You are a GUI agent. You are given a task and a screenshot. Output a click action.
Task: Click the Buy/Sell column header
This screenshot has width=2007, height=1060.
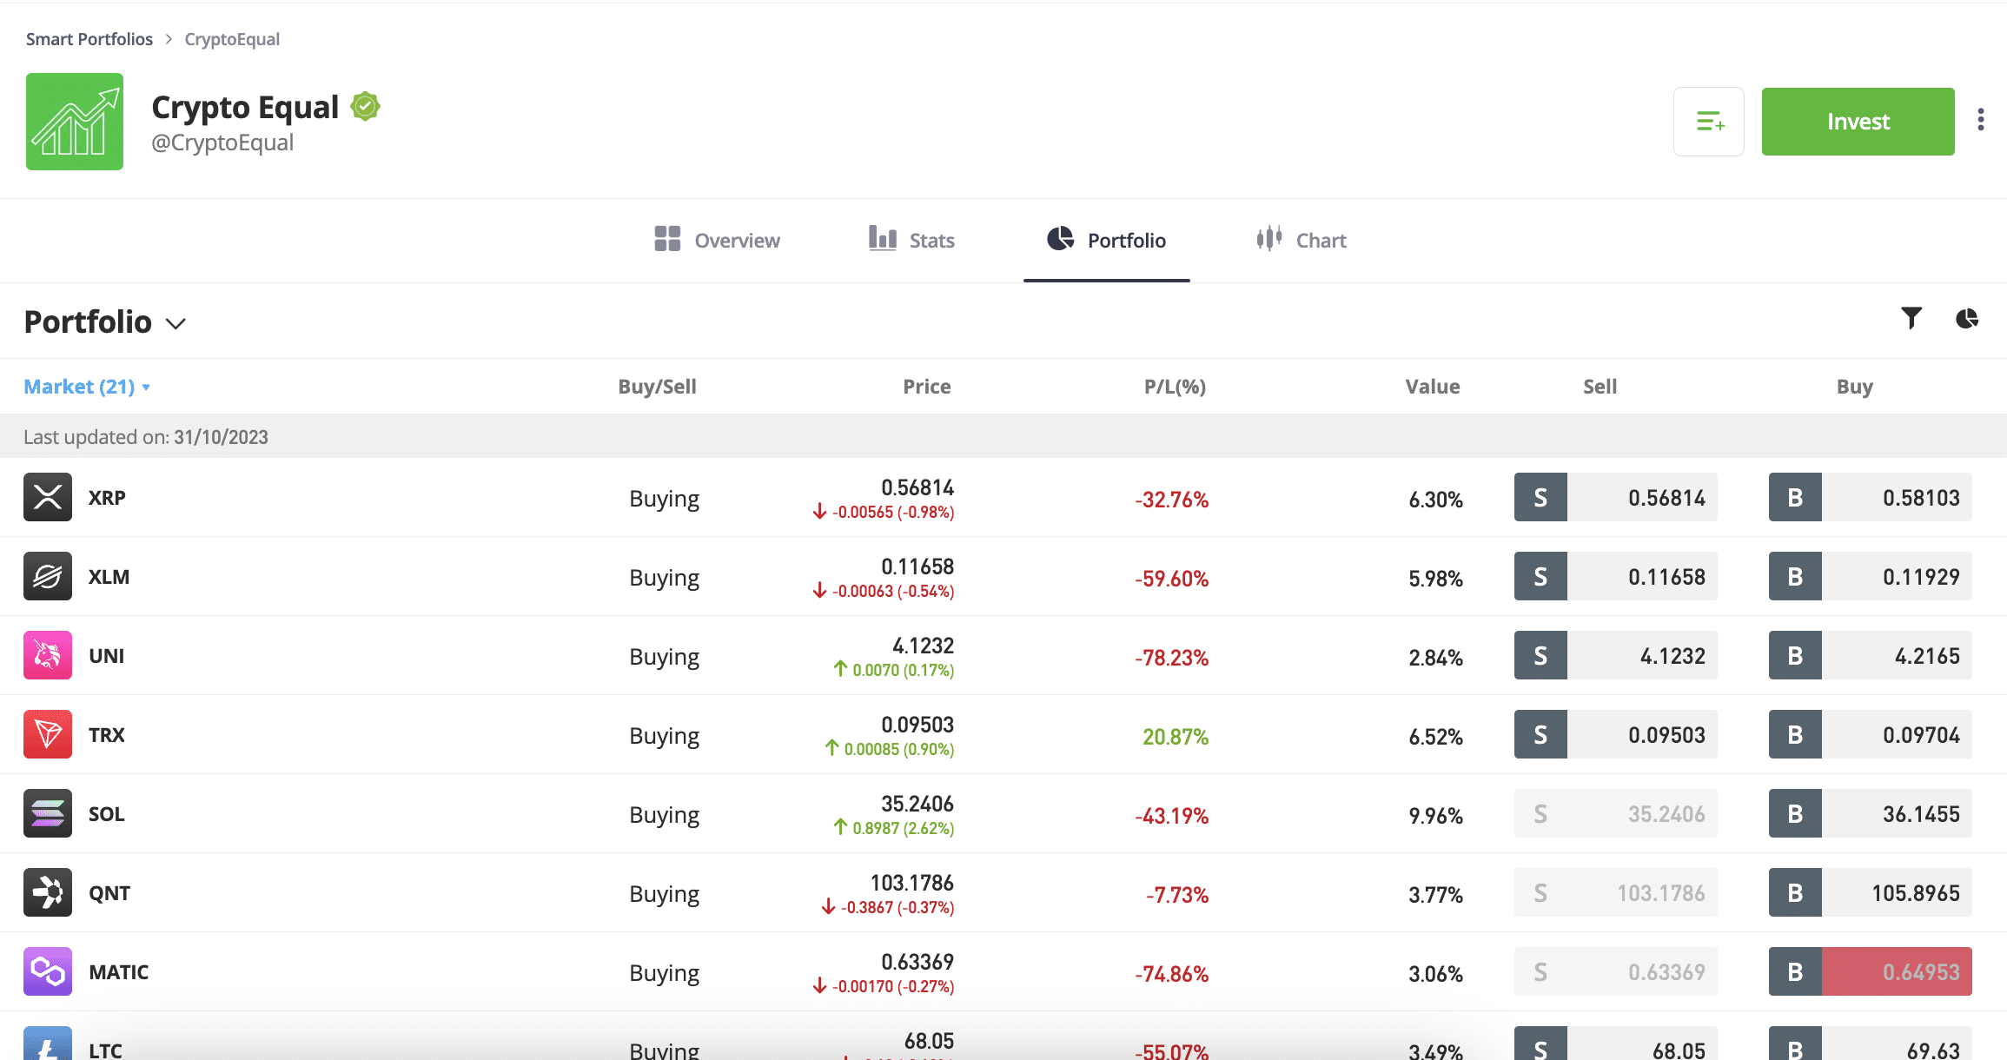(x=657, y=387)
